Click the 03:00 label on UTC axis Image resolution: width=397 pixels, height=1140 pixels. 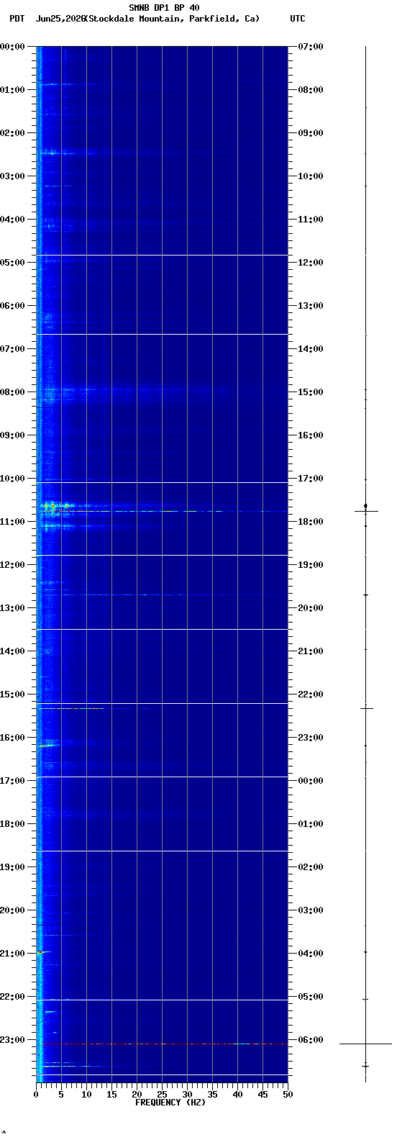[311, 910]
